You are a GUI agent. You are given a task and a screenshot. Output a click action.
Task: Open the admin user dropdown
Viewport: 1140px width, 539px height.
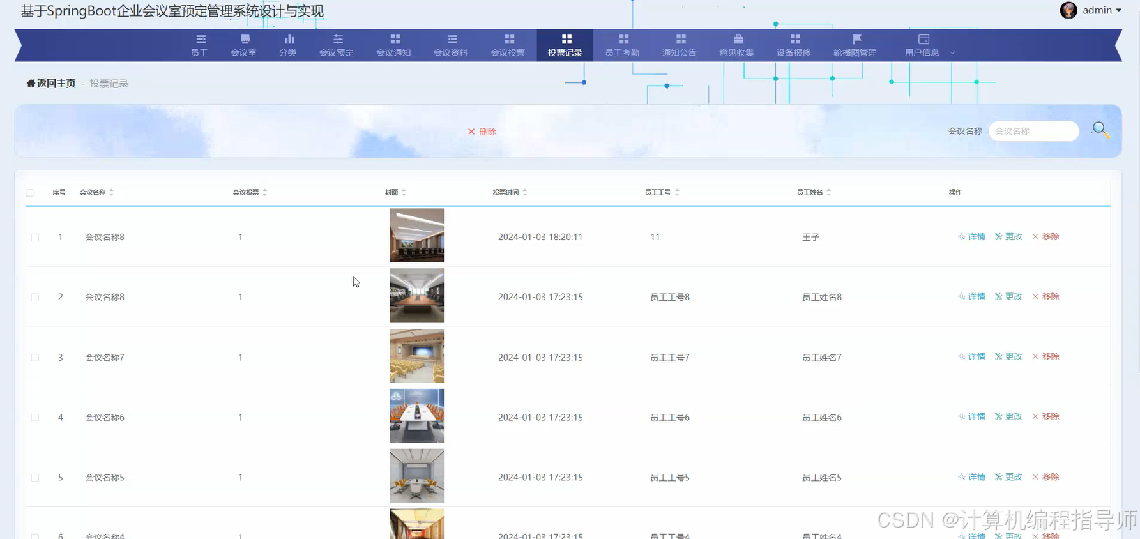pyautogui.click(x=1102, y=10)
